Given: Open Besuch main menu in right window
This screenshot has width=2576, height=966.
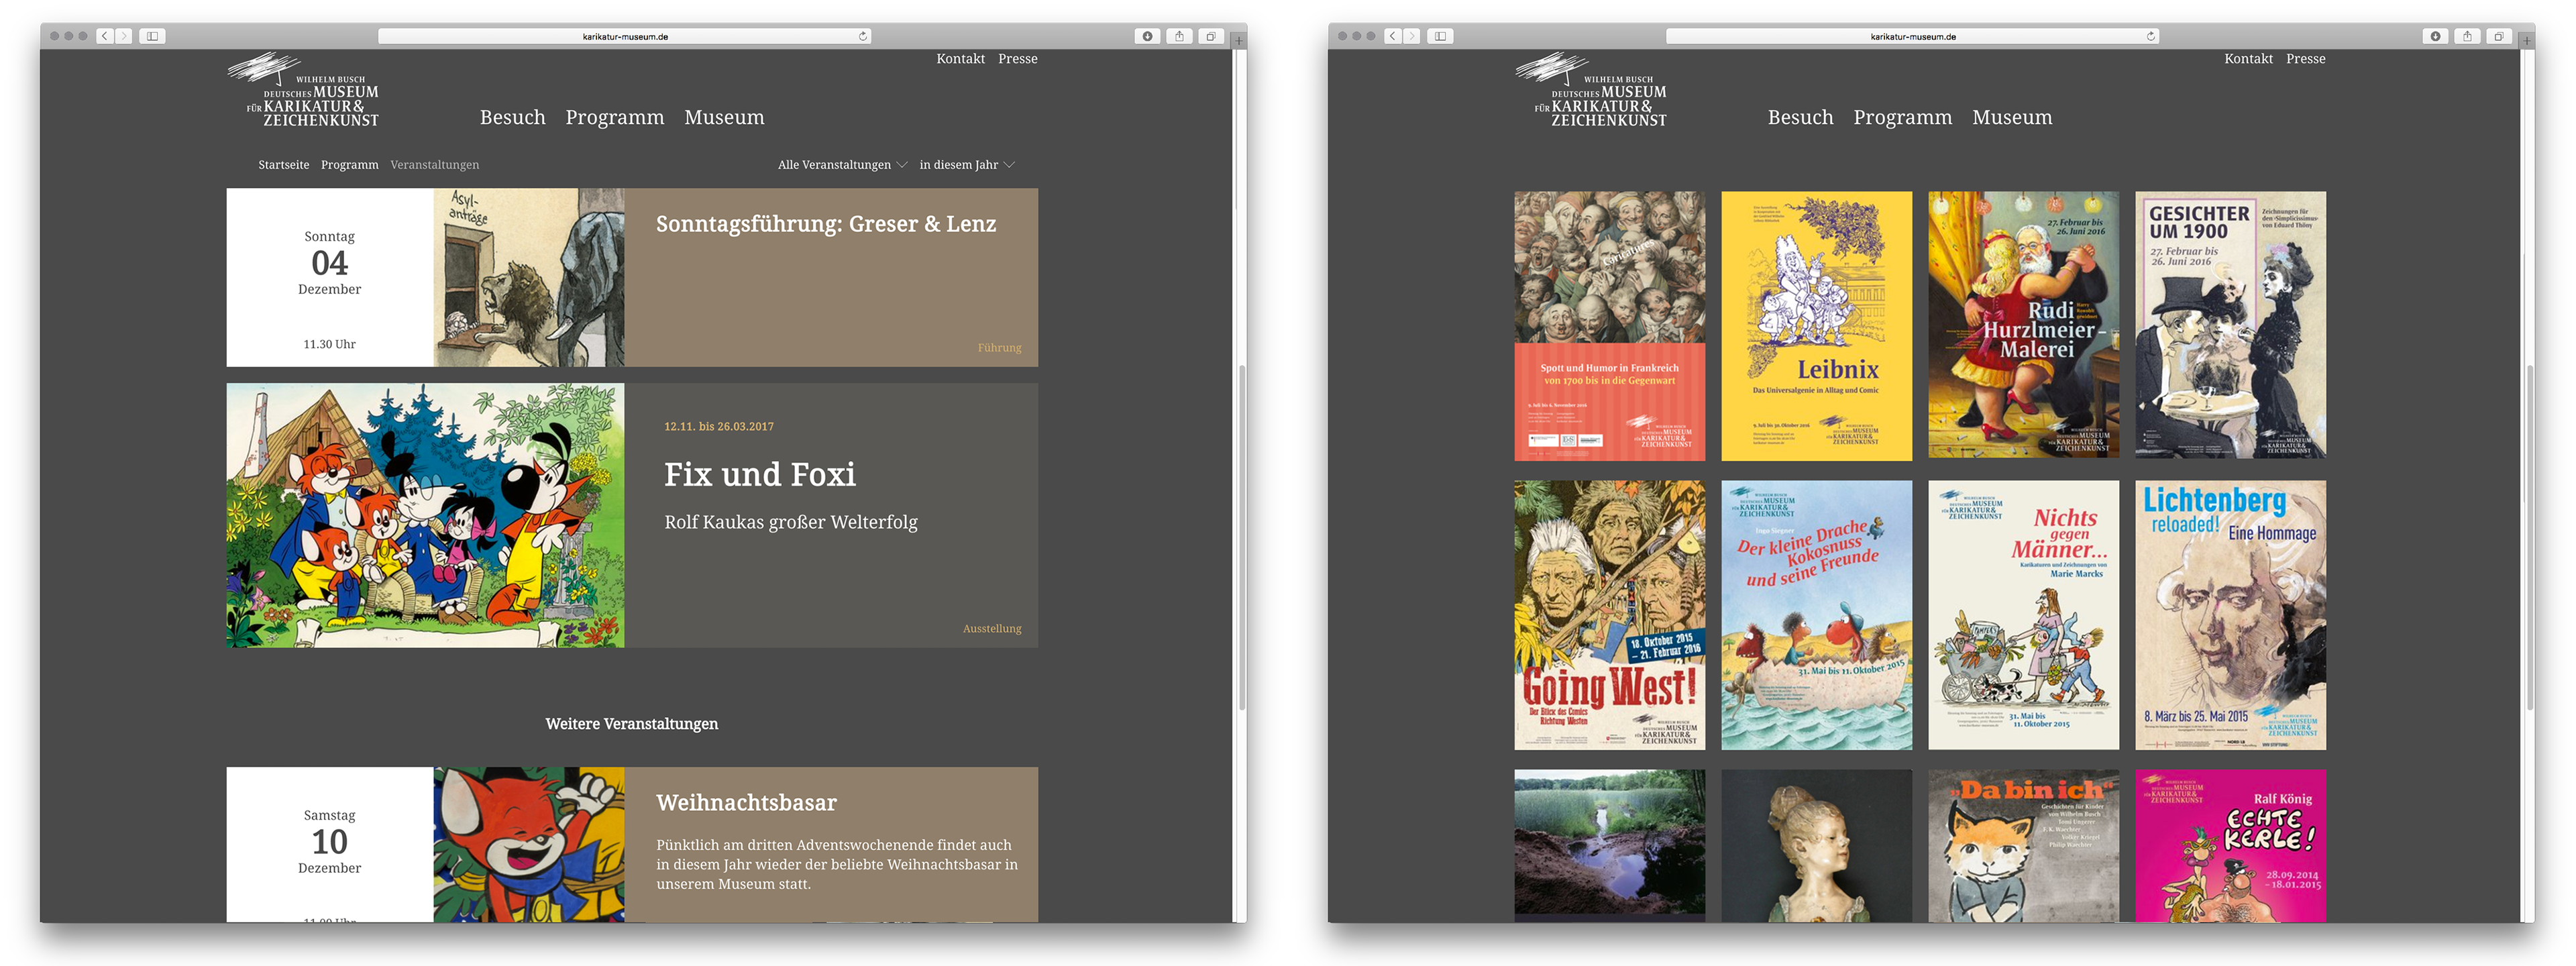Looking at the screenshot, I should click(x=1800, y=118).
